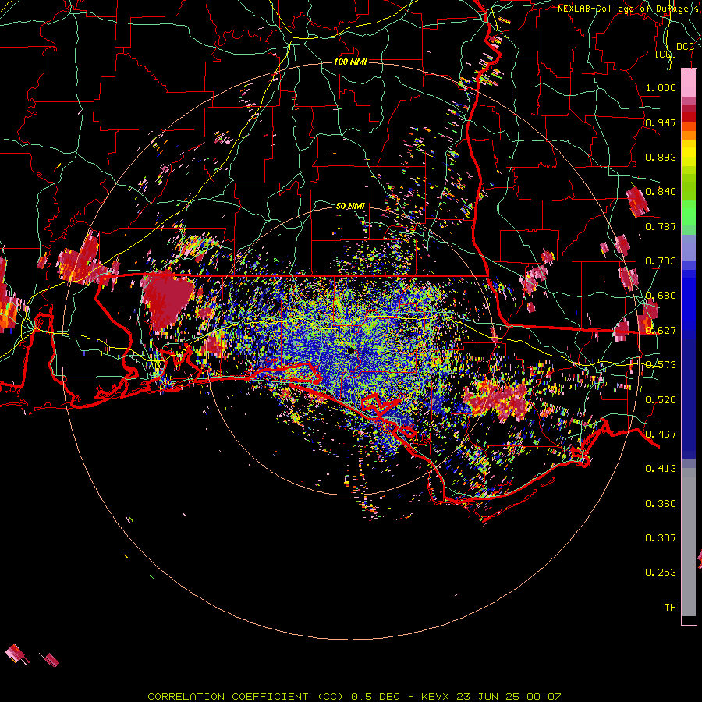This screenshot has width=702, height=702.
Task: Click the 0.307 value on the color scale
Action: click(661, 538)
